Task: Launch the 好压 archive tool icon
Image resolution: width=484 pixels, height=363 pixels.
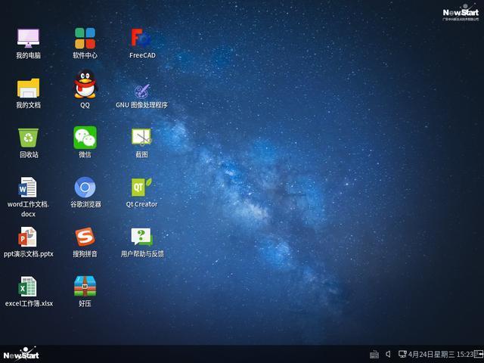Action: [85, 287]
